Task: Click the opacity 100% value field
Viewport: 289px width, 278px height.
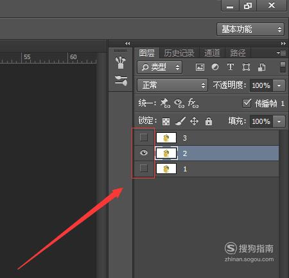Action: (261, 85)
